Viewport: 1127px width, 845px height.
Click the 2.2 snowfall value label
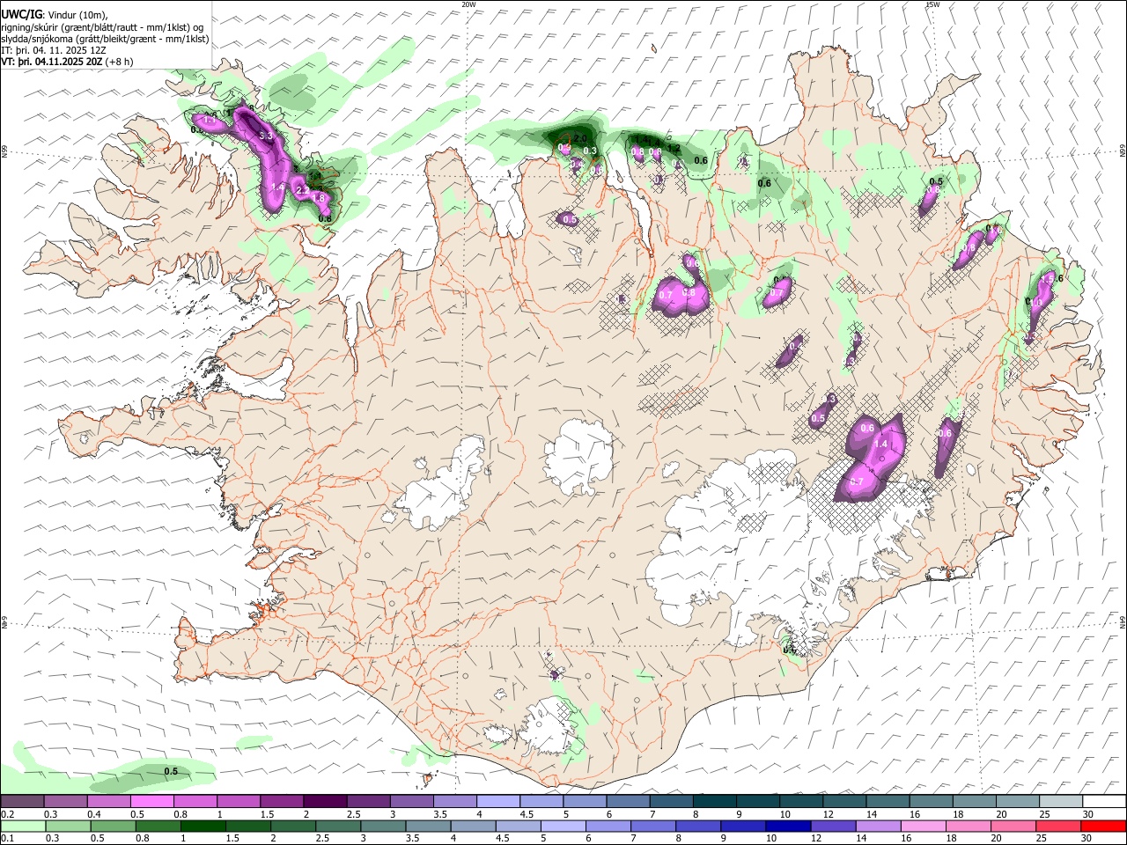click(302, 190)
